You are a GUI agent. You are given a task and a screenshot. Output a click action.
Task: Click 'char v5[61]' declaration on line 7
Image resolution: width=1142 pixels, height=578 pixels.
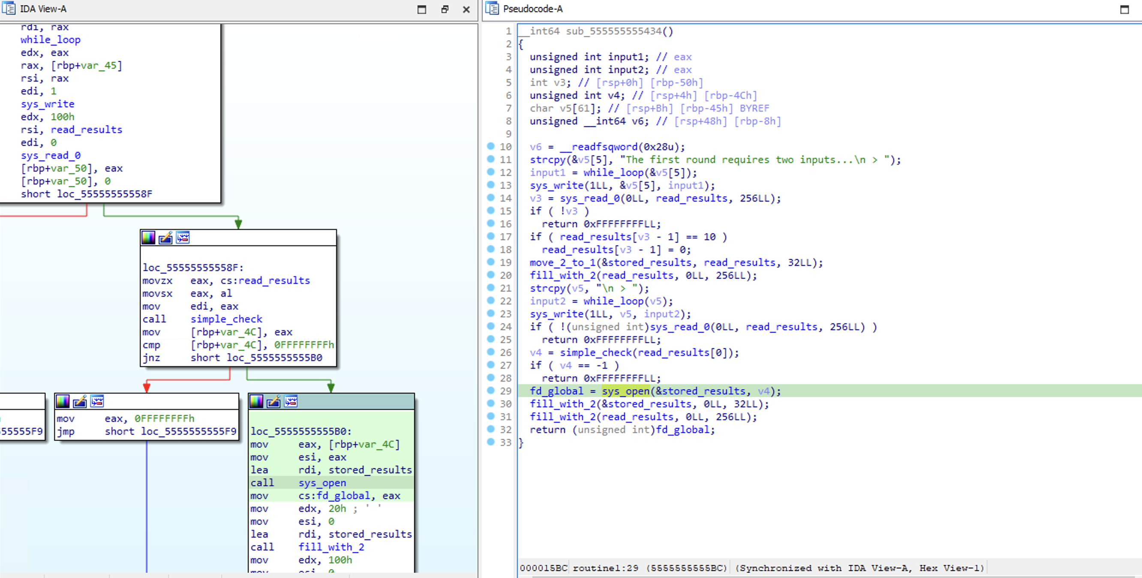click(x=566, y=108)
